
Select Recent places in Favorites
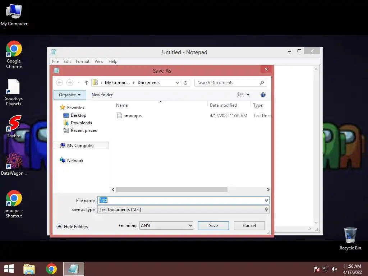[x=83, y=130]
